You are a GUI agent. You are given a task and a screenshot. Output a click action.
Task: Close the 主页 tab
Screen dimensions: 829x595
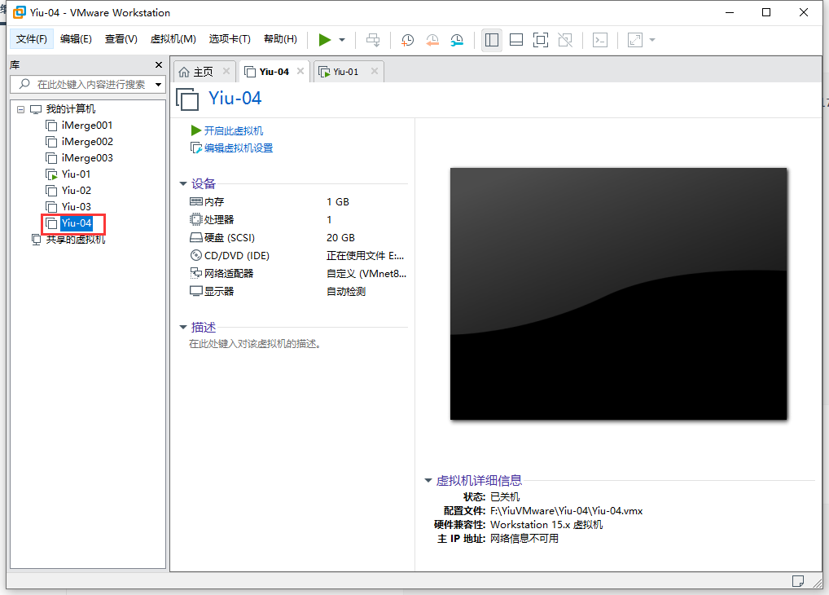[226, 71]
